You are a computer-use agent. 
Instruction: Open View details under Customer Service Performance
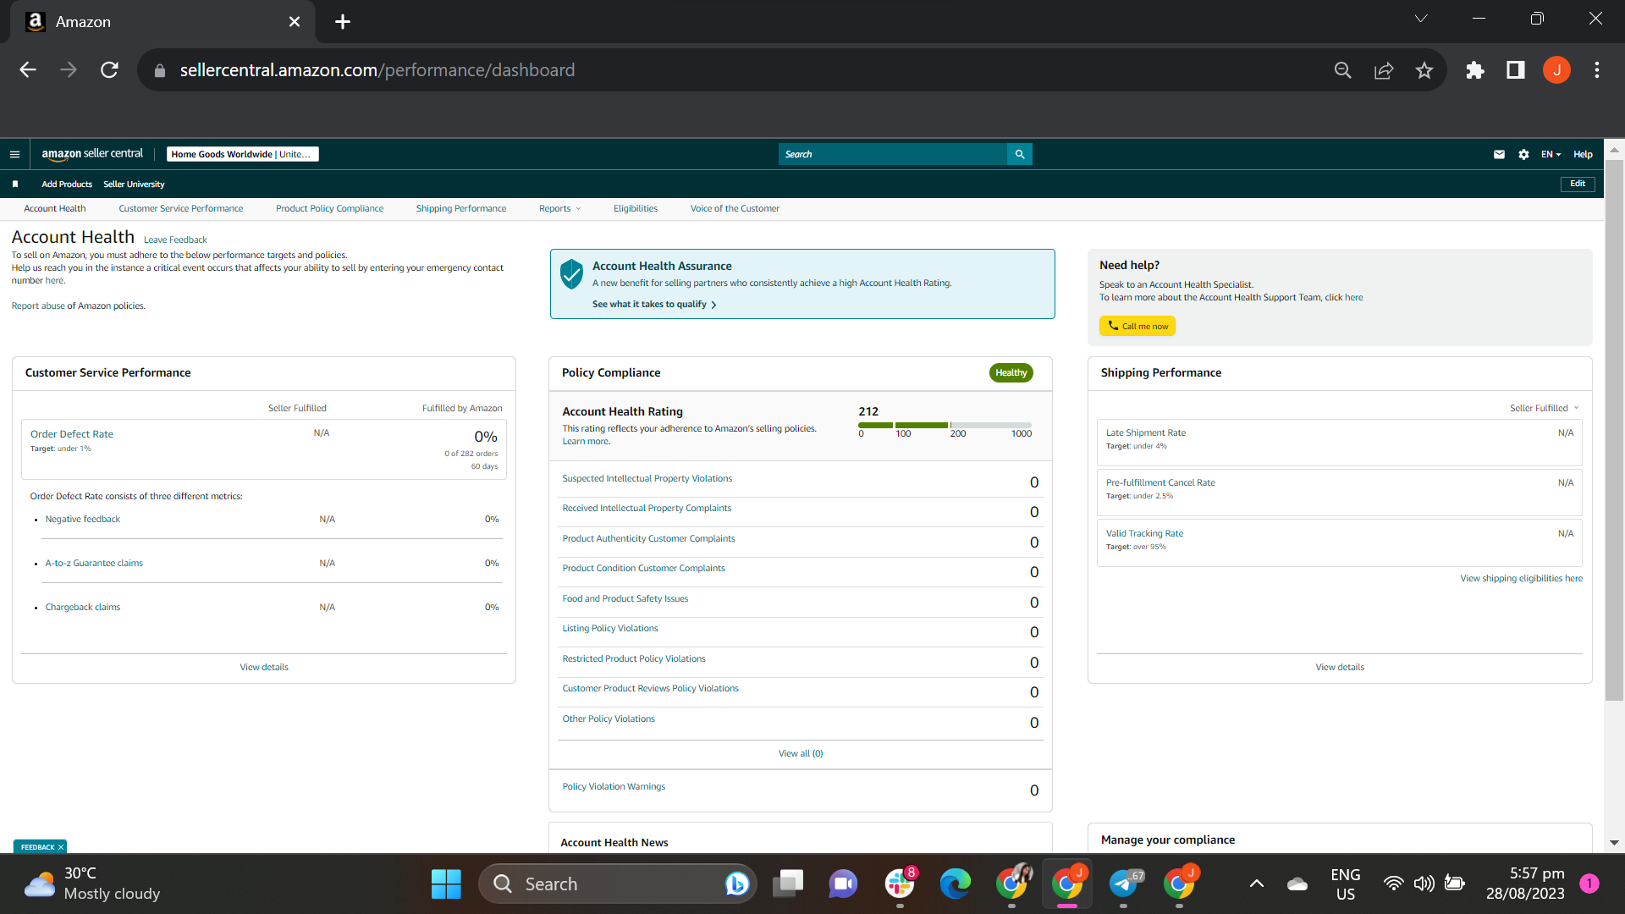pos(264,668)
